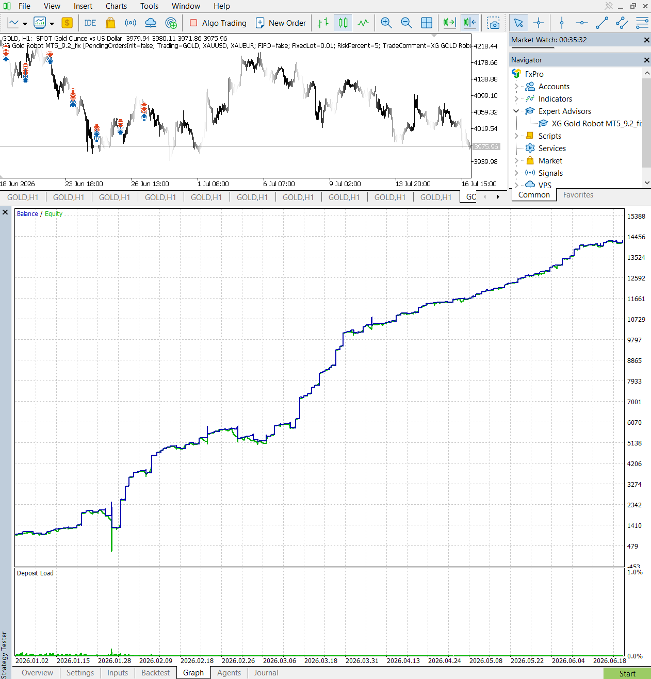The width and height of the screenshot is (651, 679).
Task: Open the Insert menu
Action: click(x=83, y=6)
